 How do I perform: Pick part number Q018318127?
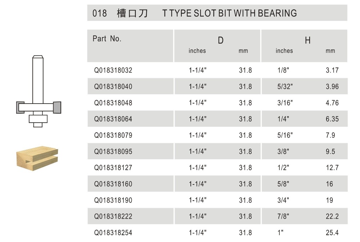[113, 168]
